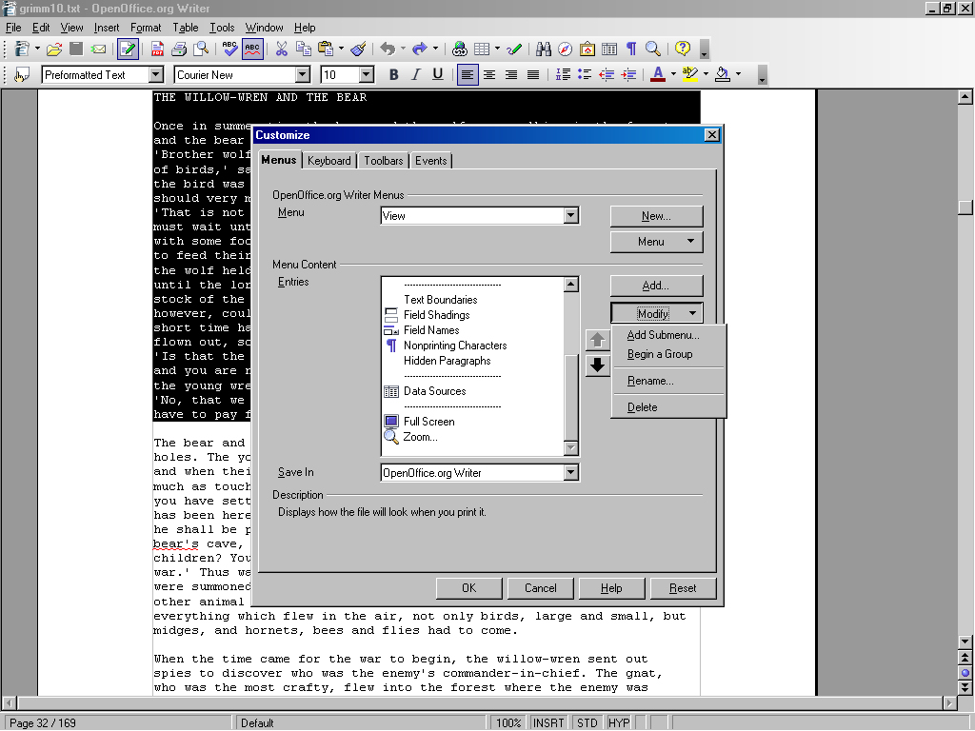Export directly as PDF icon

(x=157, y=49)
